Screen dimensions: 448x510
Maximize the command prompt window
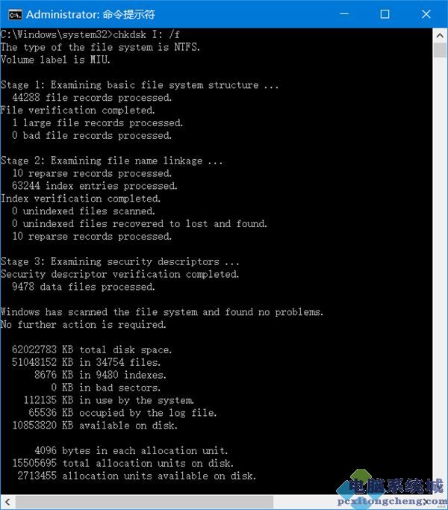[385, 14]
